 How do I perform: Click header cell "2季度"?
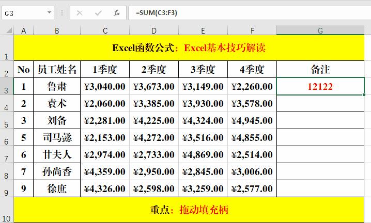[154, 69]
